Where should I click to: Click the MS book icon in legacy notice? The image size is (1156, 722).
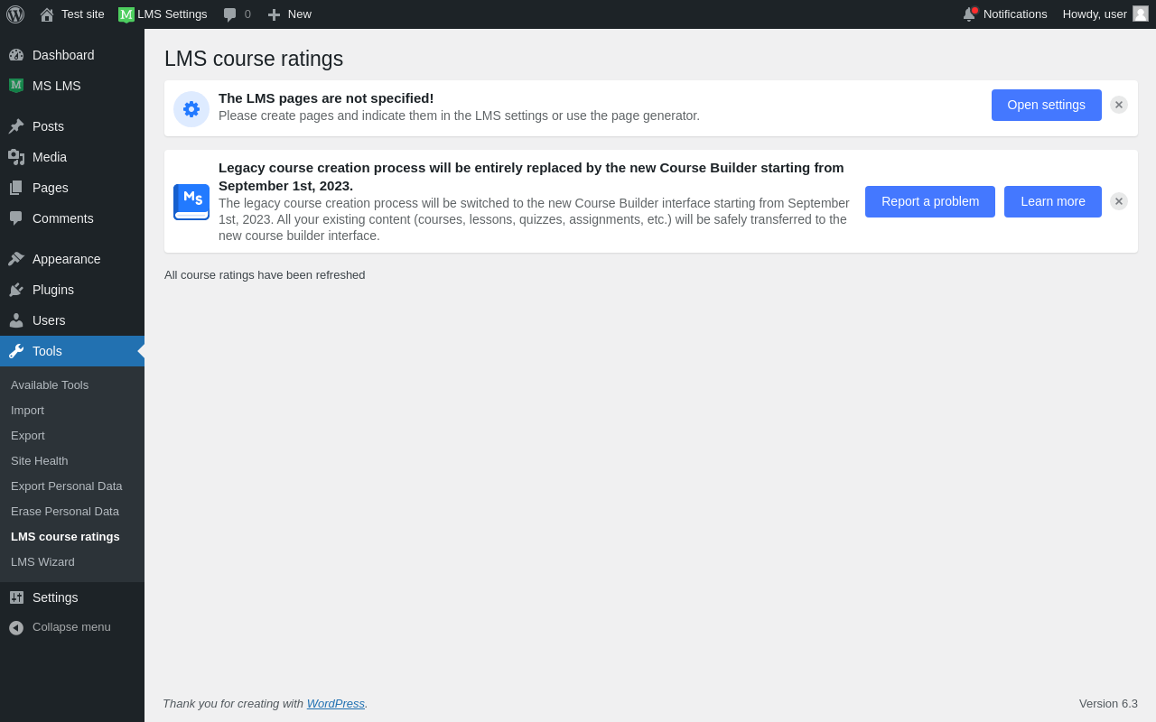coord(191,202)
